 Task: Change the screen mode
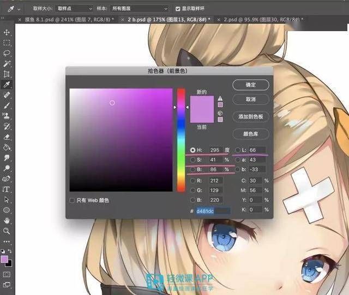point(7,285)
